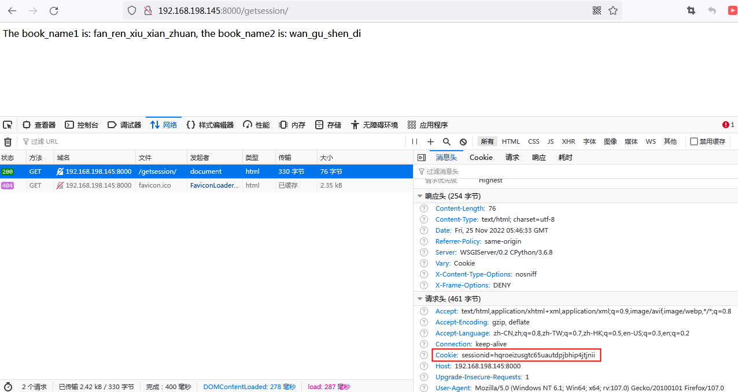
Task: Open network request search
Action: tap(447, 141)
